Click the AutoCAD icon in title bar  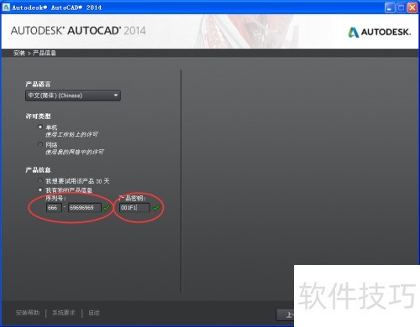6,7
